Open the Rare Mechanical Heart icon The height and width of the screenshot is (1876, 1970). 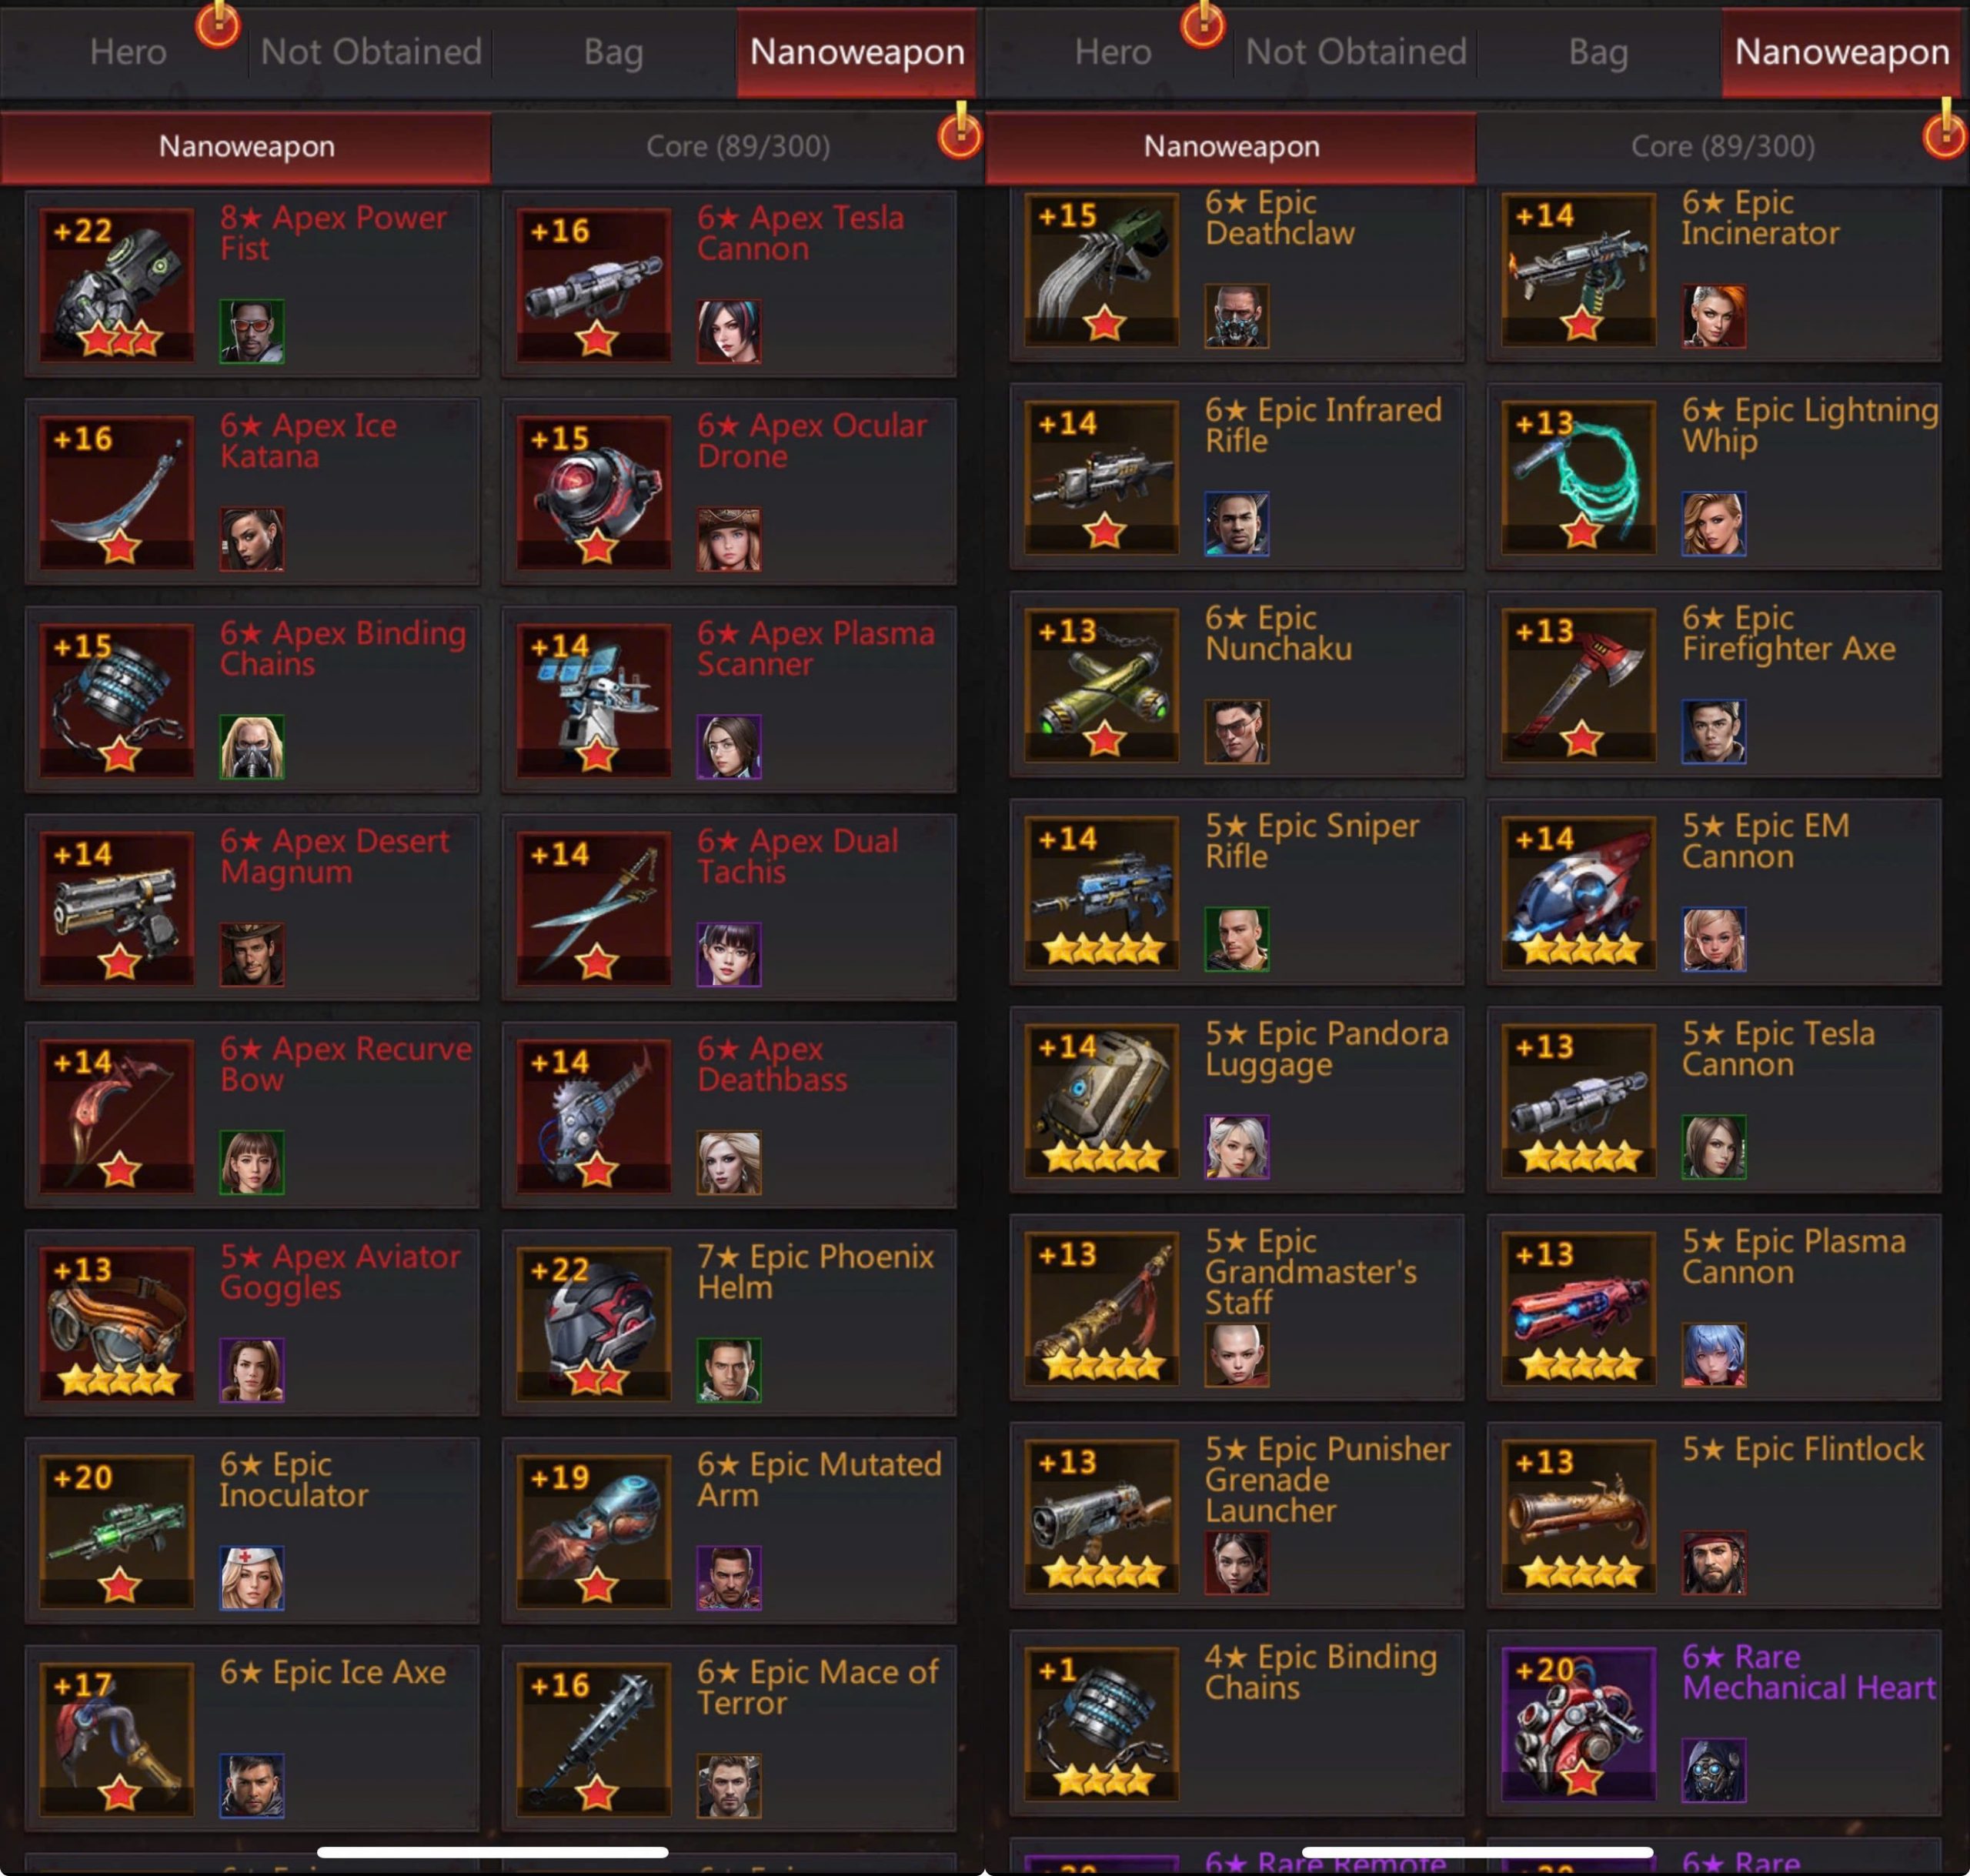point(1579,1724)
